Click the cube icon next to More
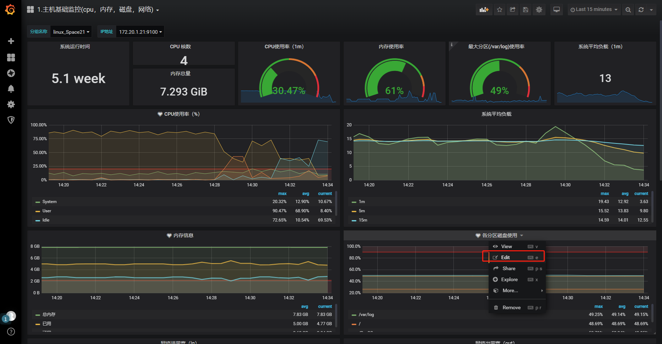 496,290
